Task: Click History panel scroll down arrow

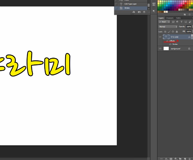Action: coord(149,9)
